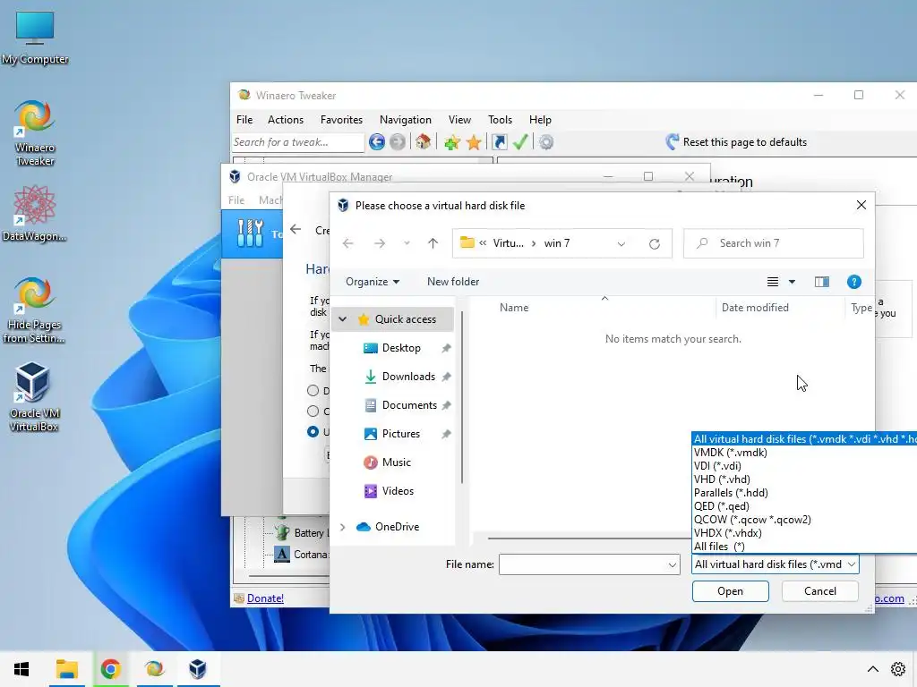Change view with list view icon

coord(773,282)
